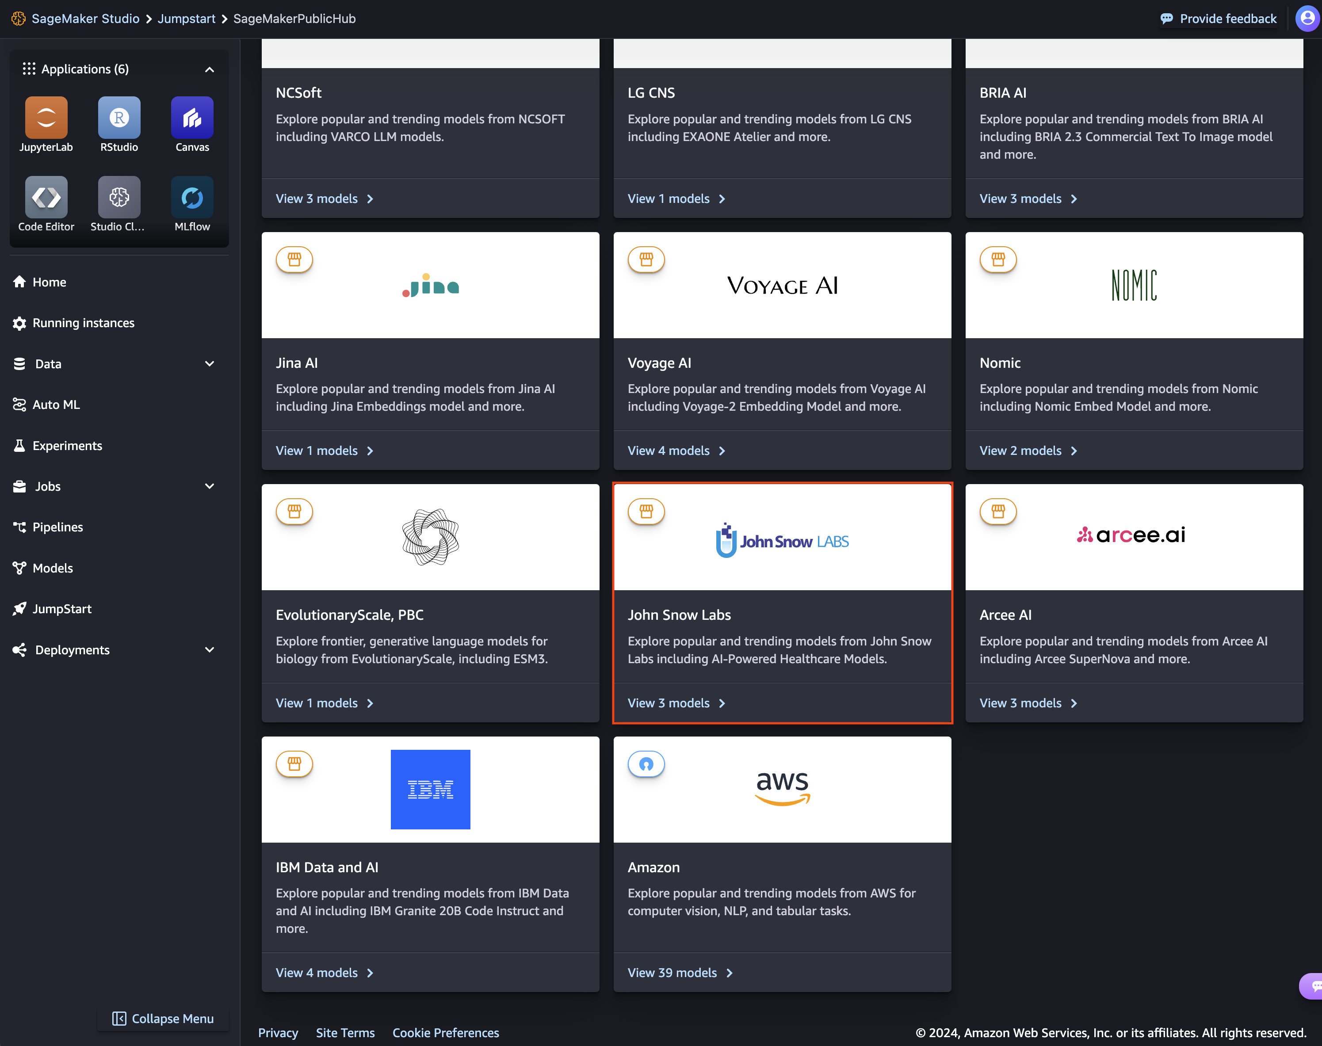Open the JupyterLab application icon
This screenshot has width=1322, height=1046.
click(x=46, y=117)
